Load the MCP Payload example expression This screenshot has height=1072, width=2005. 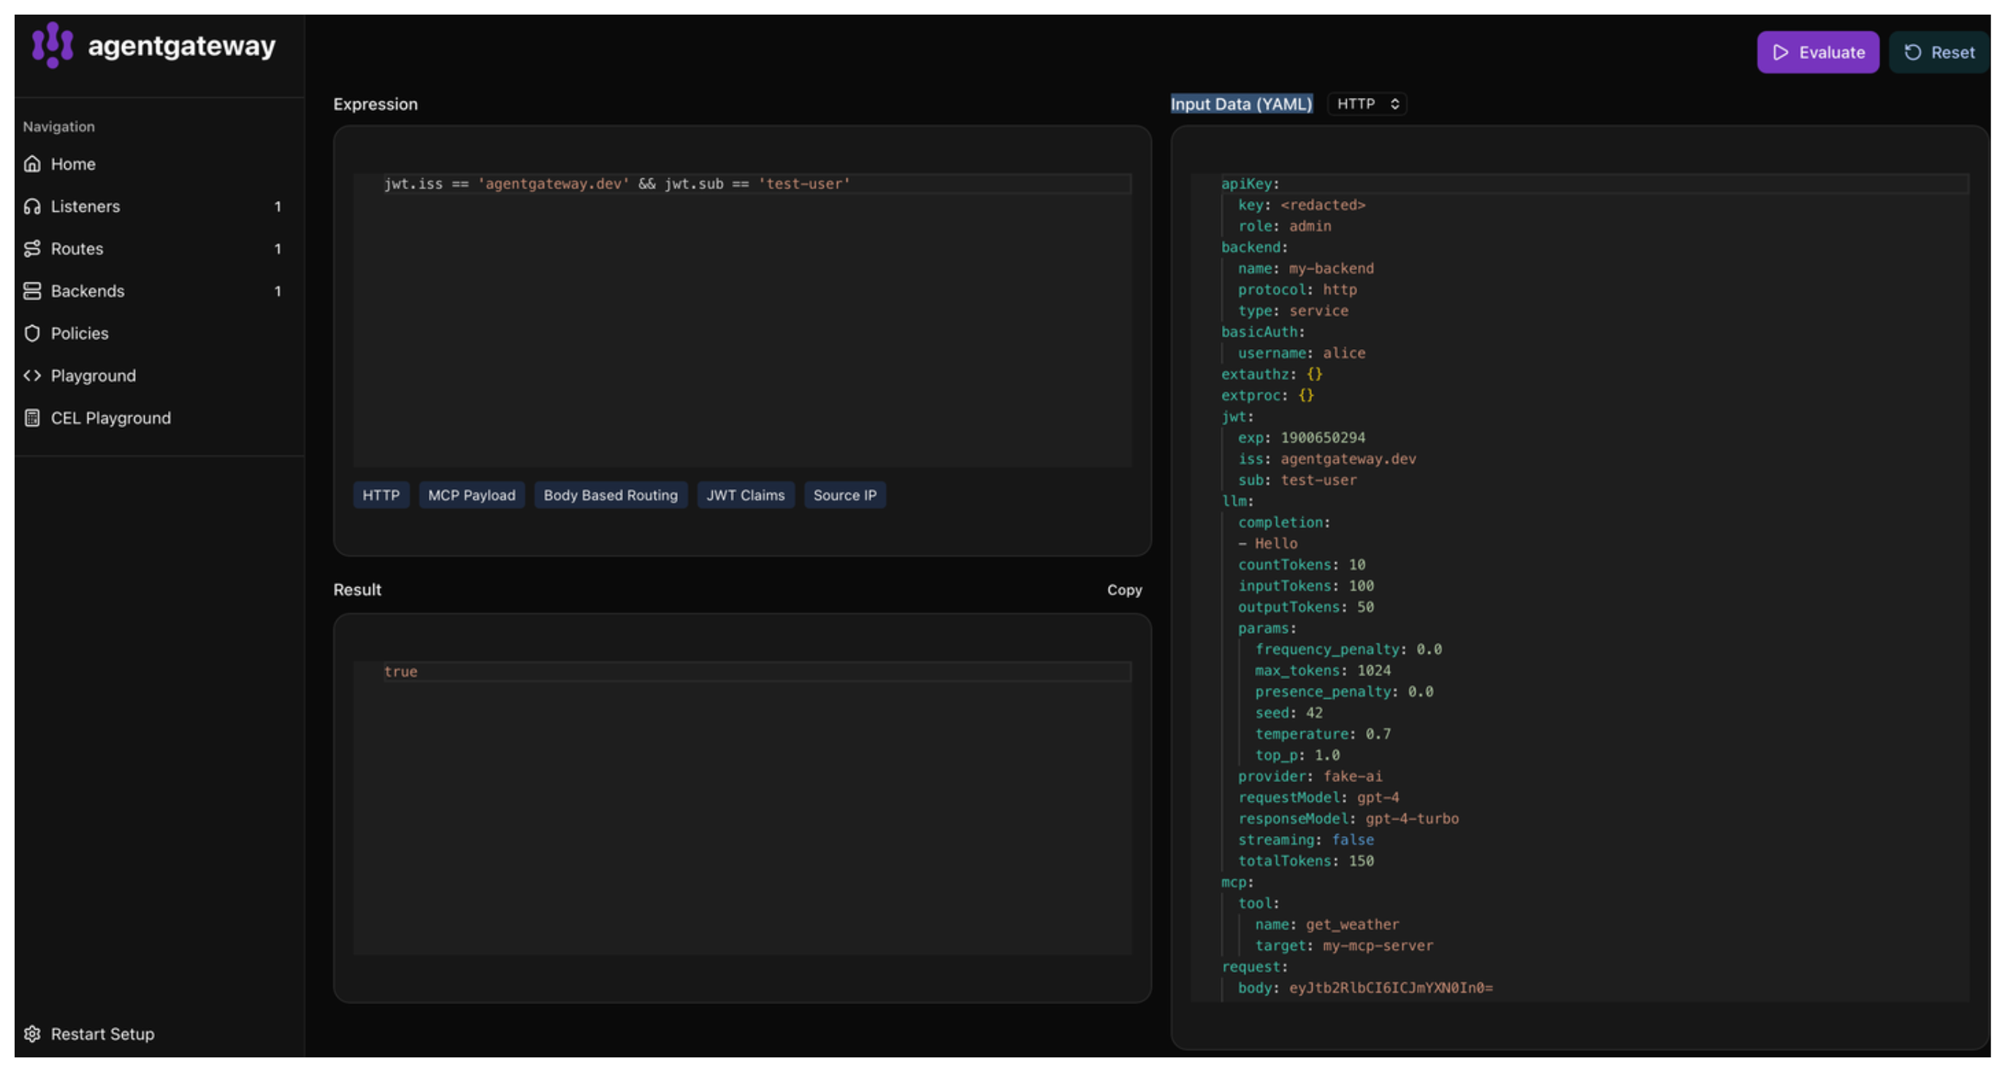471,495
